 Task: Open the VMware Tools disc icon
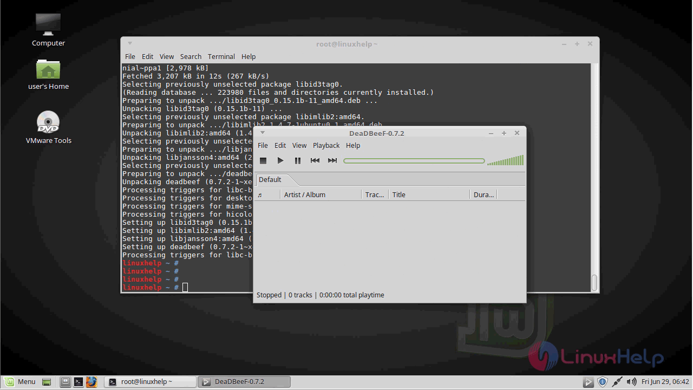48,127
